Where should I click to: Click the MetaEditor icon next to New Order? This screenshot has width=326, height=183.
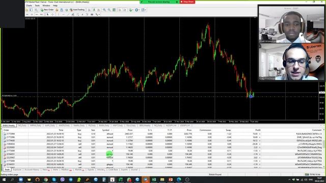(57, 10)
